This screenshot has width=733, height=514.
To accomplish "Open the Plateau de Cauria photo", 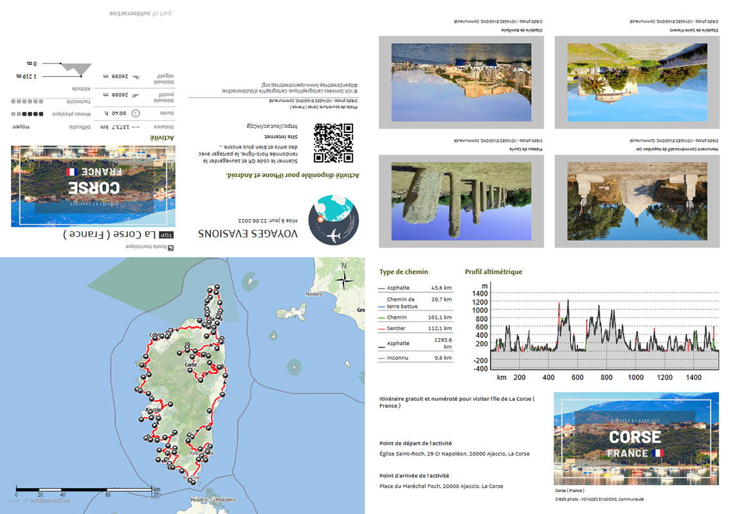I will [x=462, y=201].
